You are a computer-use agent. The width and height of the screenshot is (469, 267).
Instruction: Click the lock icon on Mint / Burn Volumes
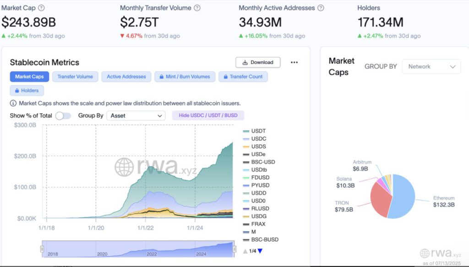(162, 77)
